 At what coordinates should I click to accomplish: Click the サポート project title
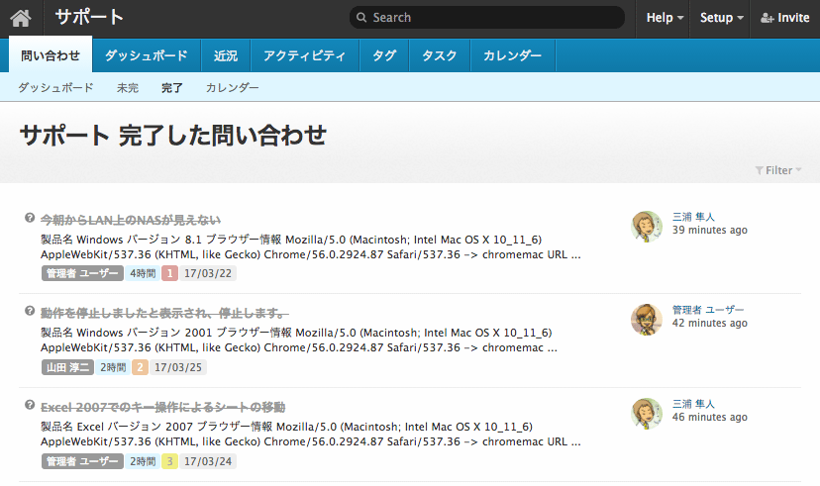point(89,17)
